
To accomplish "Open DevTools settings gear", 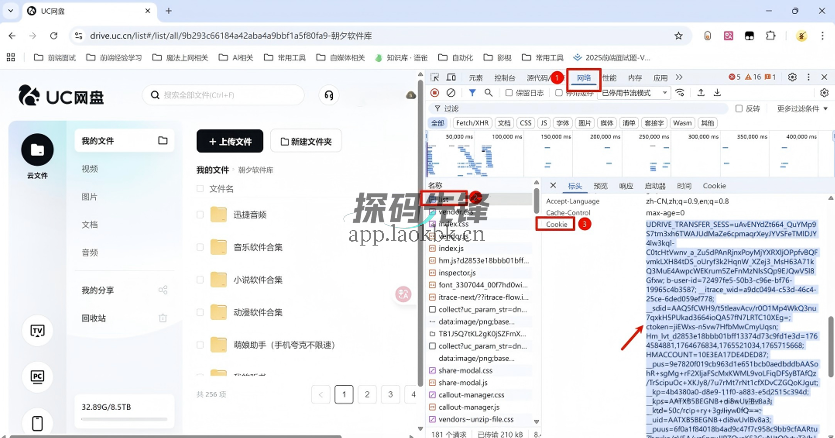I will (792, 77).
